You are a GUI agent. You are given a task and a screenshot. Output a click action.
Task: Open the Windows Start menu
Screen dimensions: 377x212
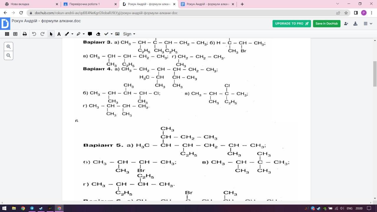click(x=4, y=208)
